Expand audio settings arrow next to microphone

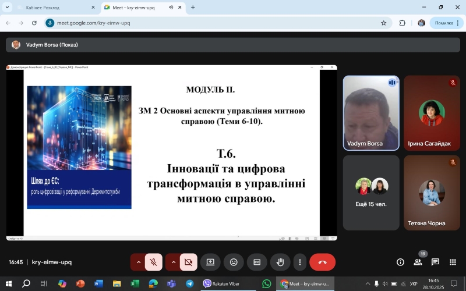point(138,262)
